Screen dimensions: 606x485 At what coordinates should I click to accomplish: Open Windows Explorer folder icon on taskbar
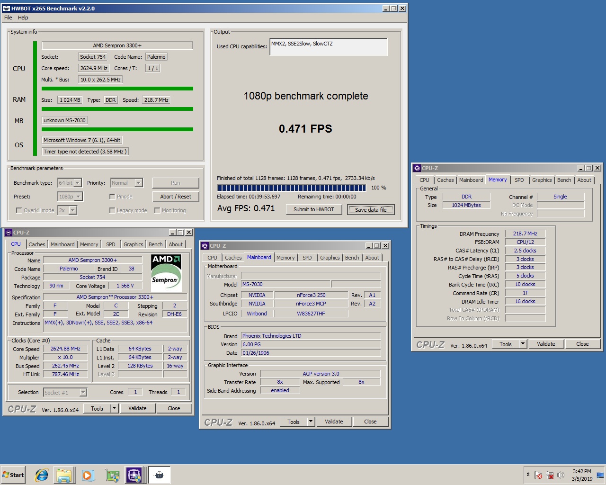(64, 475)
